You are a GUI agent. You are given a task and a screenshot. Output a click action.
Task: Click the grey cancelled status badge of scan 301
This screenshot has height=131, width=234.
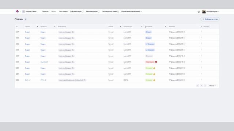point(149,56)
